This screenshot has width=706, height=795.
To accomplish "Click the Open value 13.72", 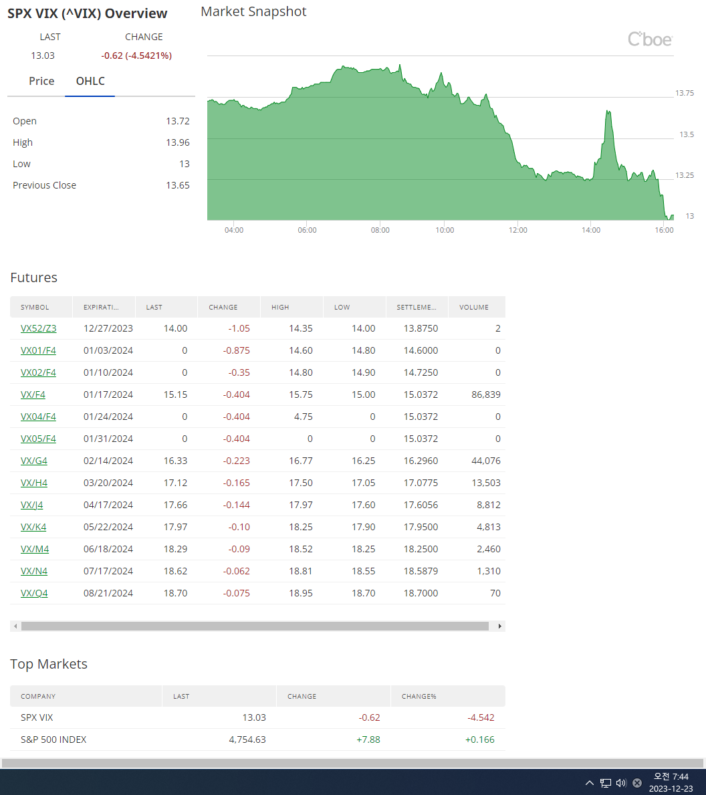I will (x=178, y=121).
